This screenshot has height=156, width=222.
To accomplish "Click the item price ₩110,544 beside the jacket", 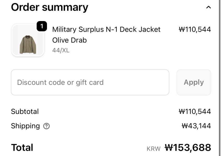I will click(x=195, y=29).
